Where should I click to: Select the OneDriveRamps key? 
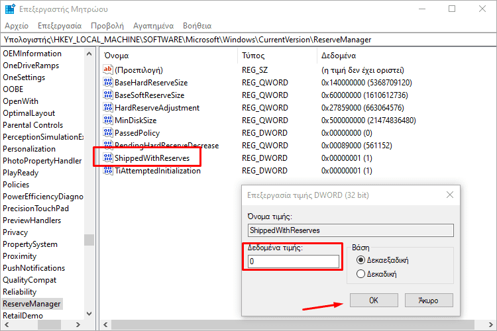30,66
